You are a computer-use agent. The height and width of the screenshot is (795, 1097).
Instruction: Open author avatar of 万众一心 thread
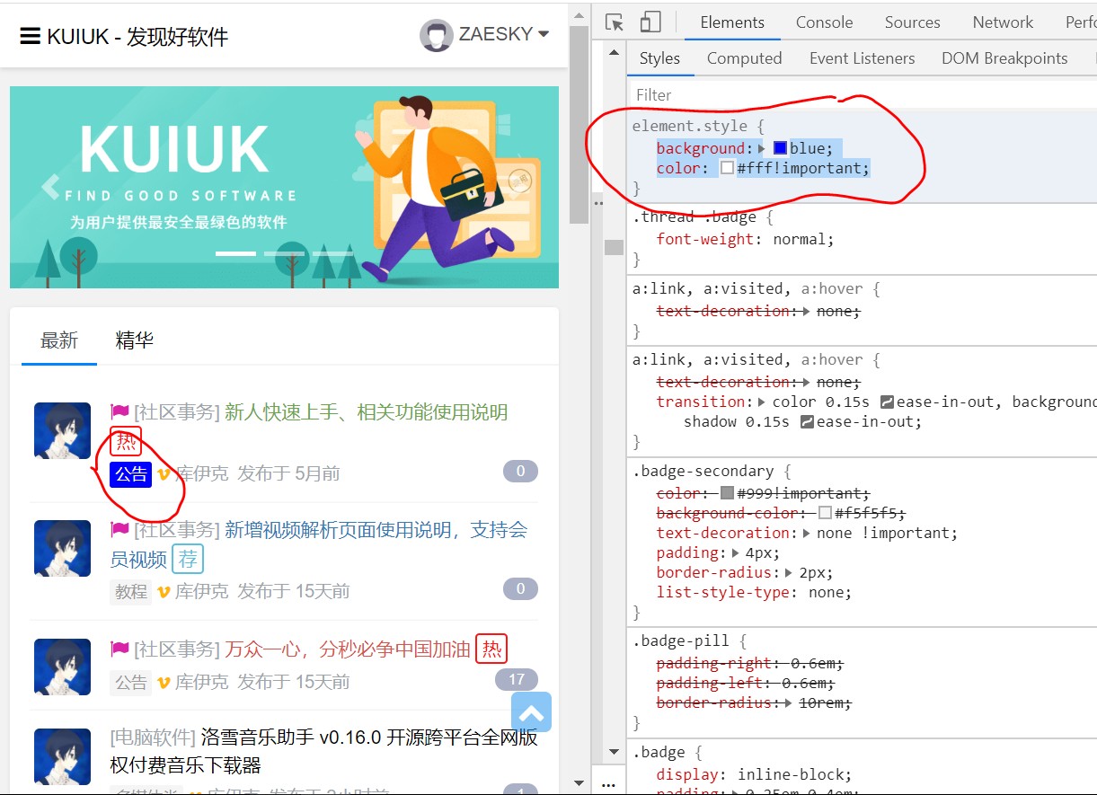click(62, 667)
